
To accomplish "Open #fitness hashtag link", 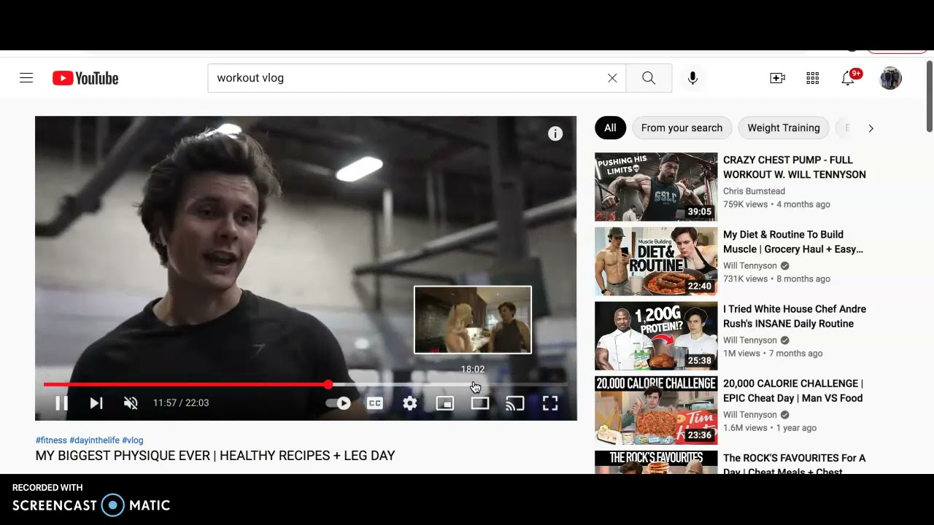I will [51, 440].
